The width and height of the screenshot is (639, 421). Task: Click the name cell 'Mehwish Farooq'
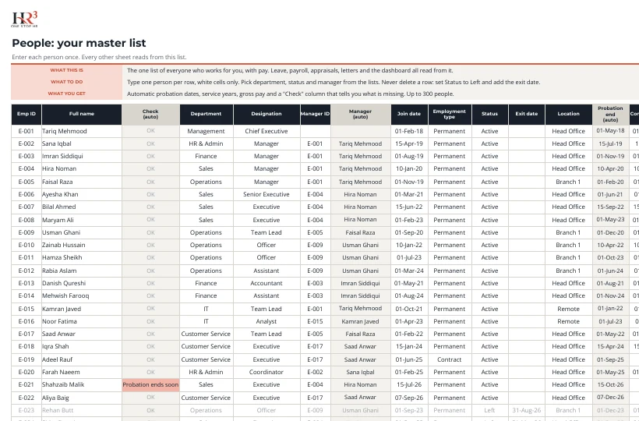click(82, 296)
